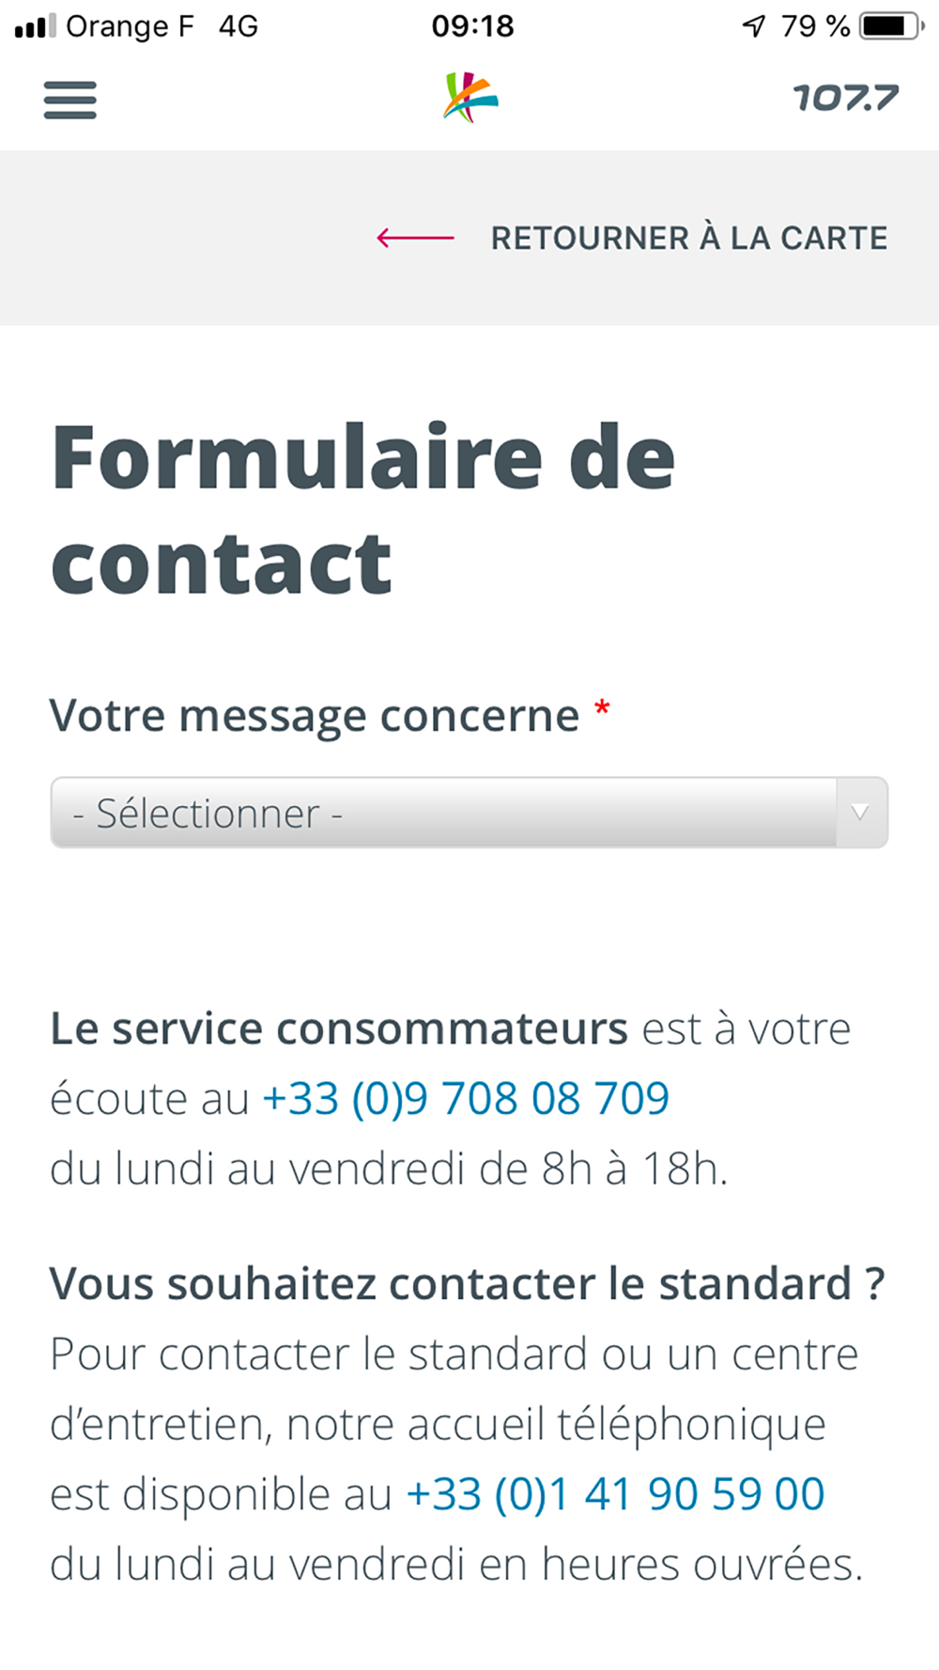The width and height of the screenshot is (939, 1670).
Task: Tap the battery icon in status bar
Action: click(891, 26)
